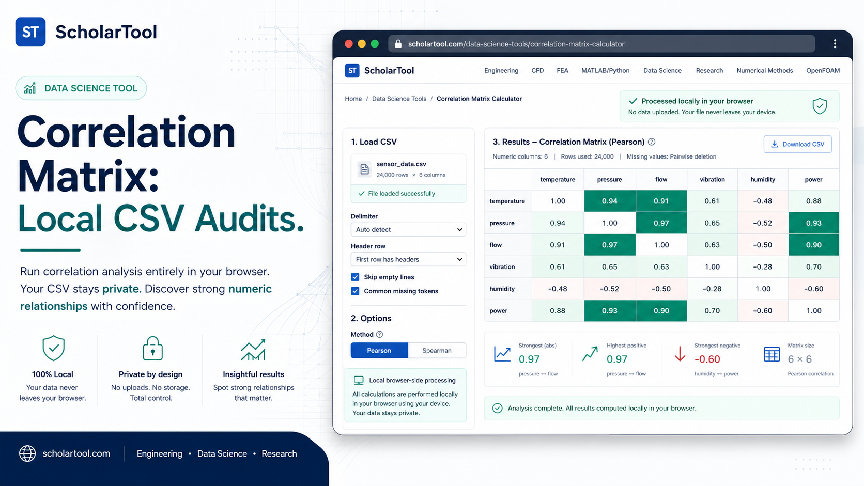Open the CFD nav menu

point(537,71)
